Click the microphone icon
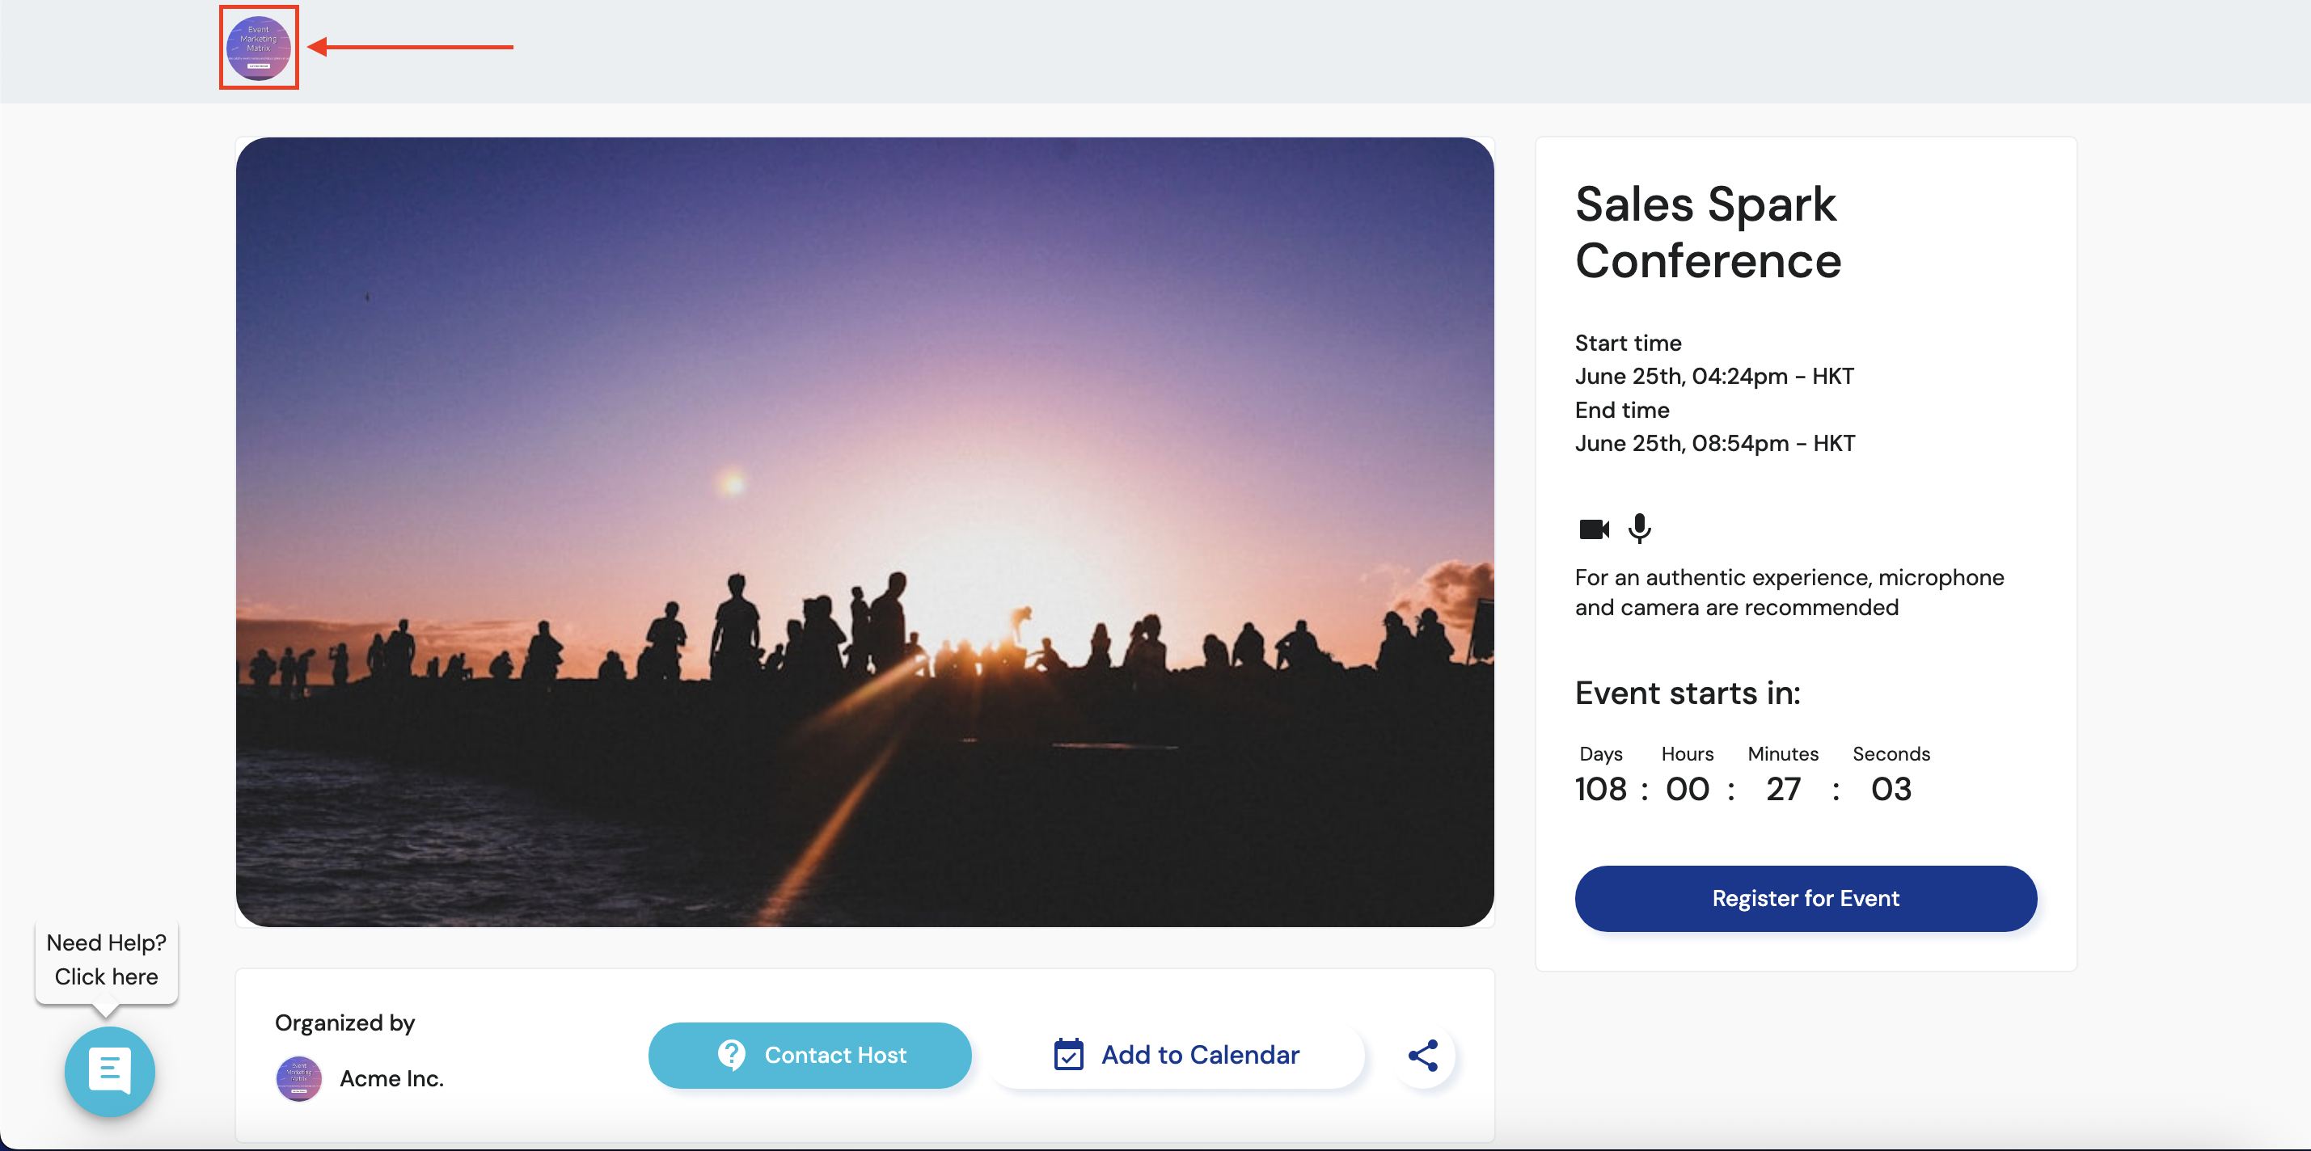Viewport: 2311px width, 1151px height. click(1639, 529)
